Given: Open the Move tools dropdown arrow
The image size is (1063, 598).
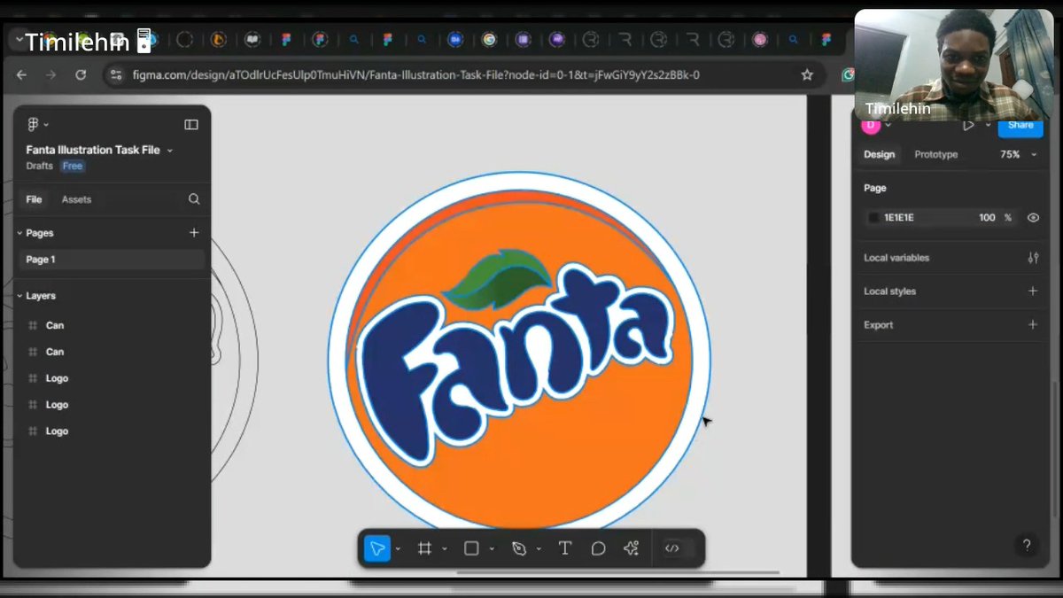Looking at the screenshot, I should [x=398, y=549].
